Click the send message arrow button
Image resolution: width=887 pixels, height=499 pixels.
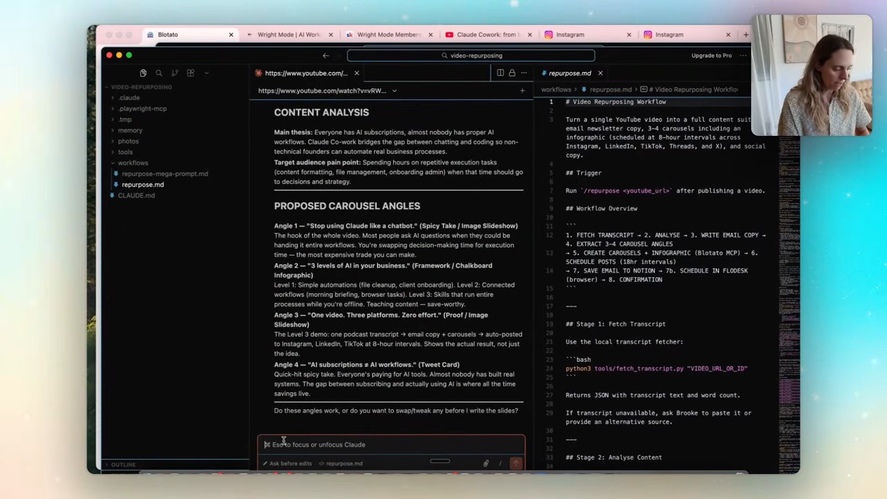516,464
